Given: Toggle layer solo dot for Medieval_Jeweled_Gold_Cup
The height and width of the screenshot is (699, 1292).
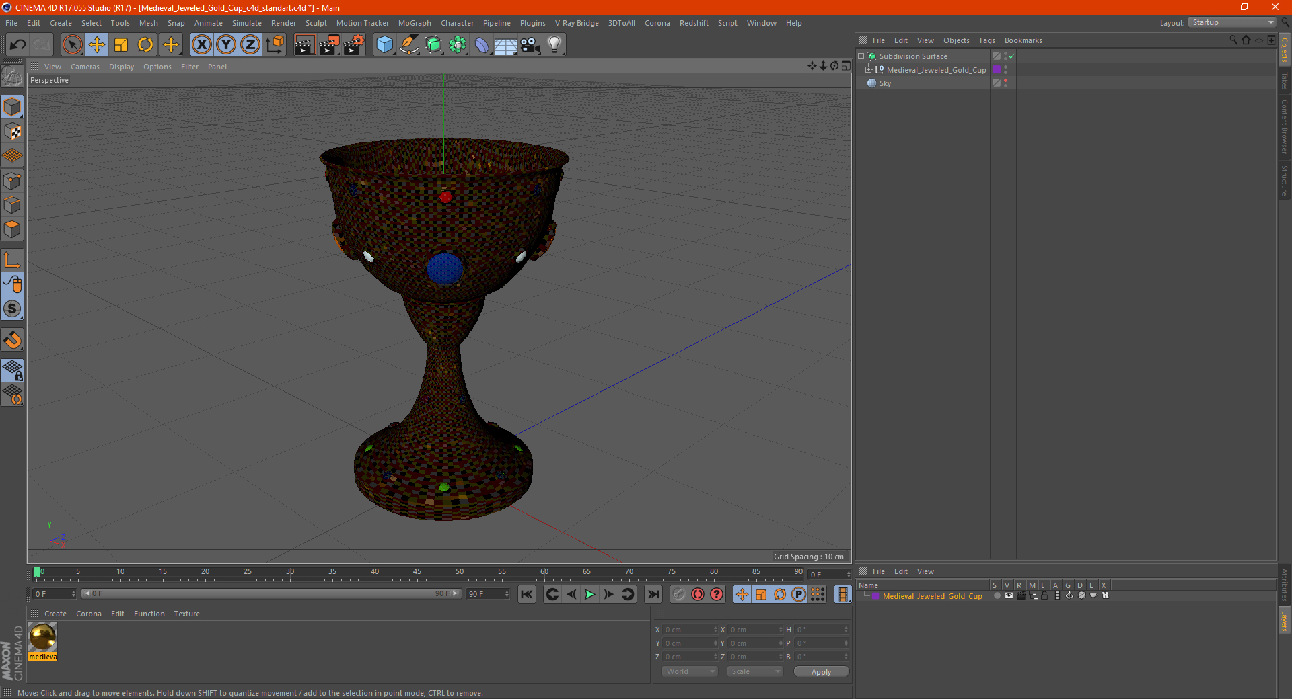Looking at the screenshot, I should (x=997, y=596).
